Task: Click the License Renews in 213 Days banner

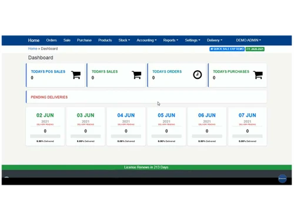Action: (x=146, y=167)
